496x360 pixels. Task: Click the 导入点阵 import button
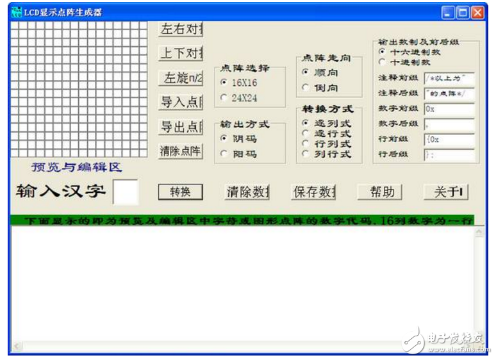[181, 102]
